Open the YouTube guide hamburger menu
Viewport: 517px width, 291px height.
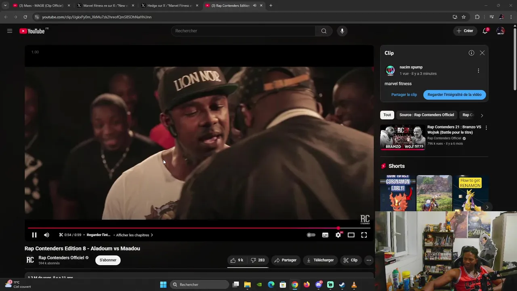coord(10,31)
